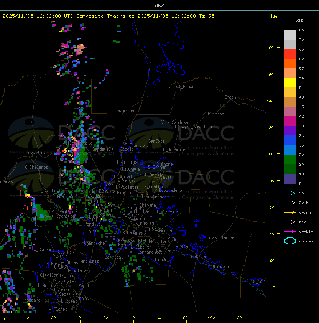The width and height of the screenshot is (319, 323).
Task: Click the 'La_Carrera' map label
Action: (x=43, y=250)
